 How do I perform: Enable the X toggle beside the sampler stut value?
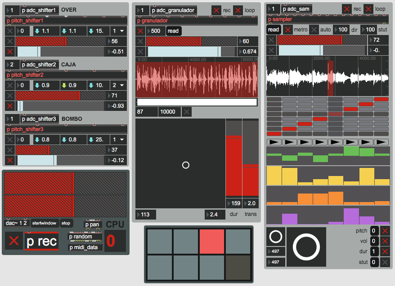point(385,262)
